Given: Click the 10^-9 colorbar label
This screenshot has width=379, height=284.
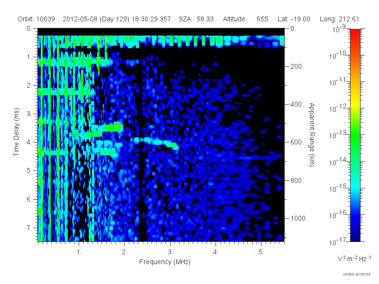Looking at the screenshot, I should pos(339,29).
